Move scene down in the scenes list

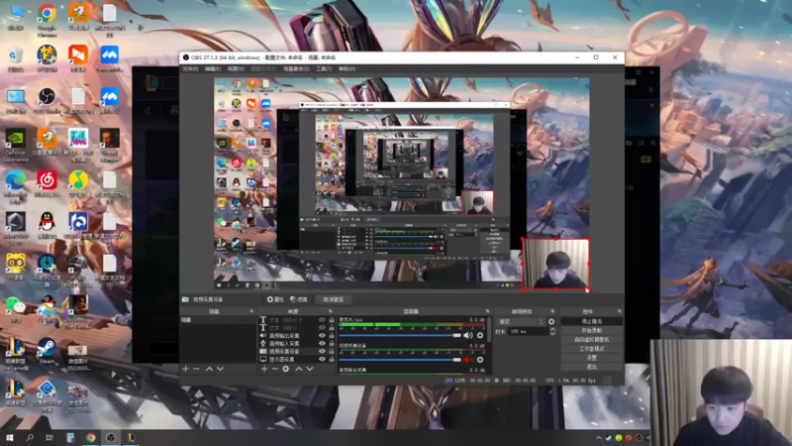tap(220, 369)
